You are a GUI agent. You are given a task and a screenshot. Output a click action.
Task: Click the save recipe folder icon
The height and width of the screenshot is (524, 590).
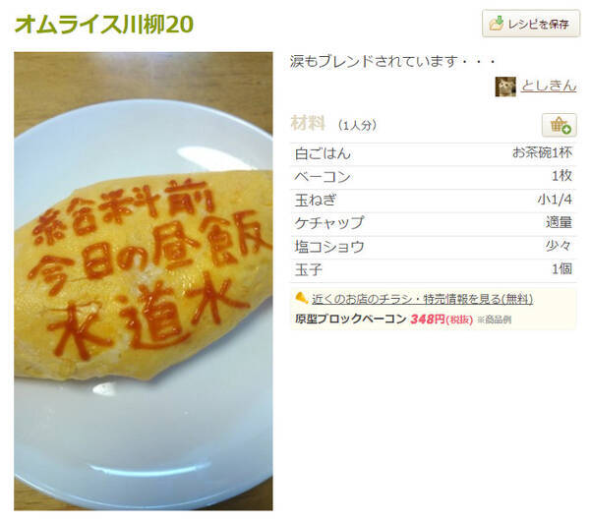496,24
